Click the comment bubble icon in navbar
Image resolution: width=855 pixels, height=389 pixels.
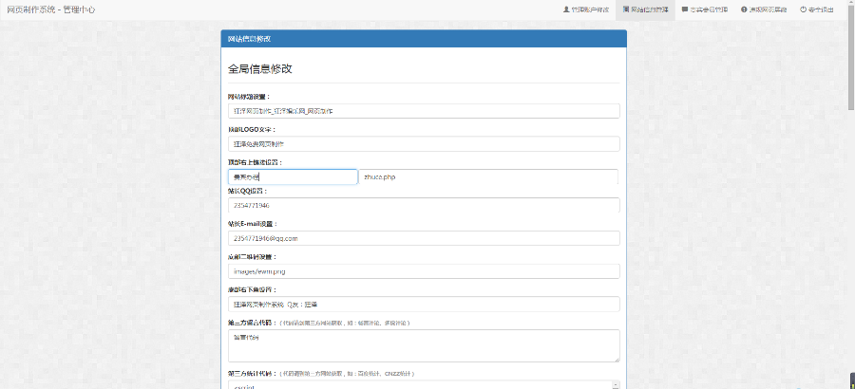685,9
